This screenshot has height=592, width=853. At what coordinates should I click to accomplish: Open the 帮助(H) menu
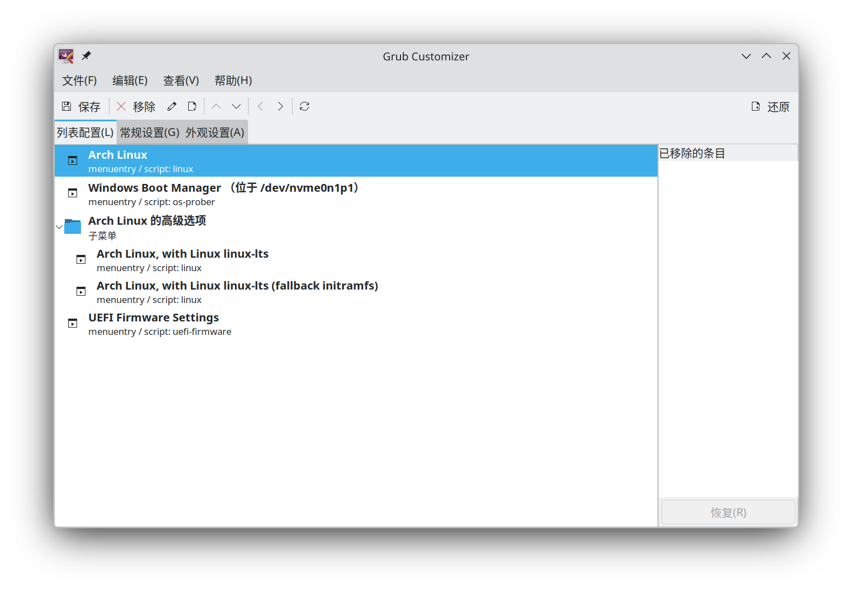click(233, 80)
